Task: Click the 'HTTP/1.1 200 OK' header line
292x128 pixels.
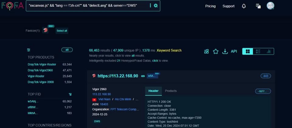Action: click(159, 102)
